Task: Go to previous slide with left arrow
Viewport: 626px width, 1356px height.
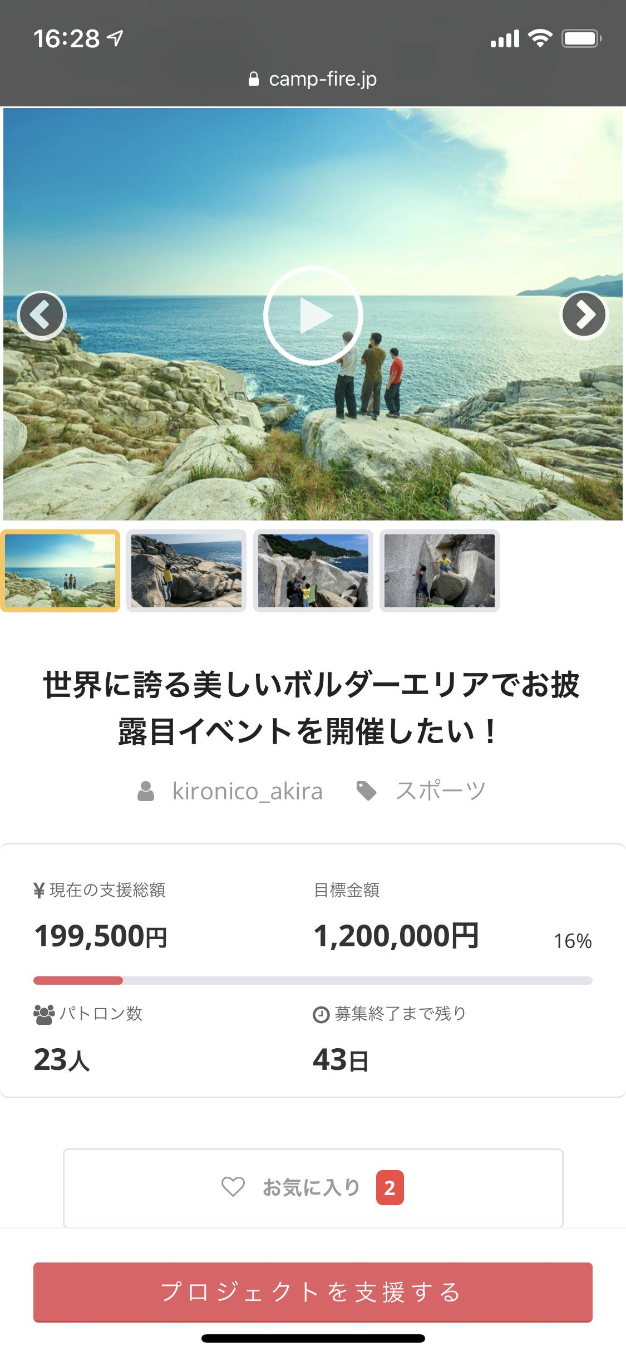Action: tap(42, 315)
